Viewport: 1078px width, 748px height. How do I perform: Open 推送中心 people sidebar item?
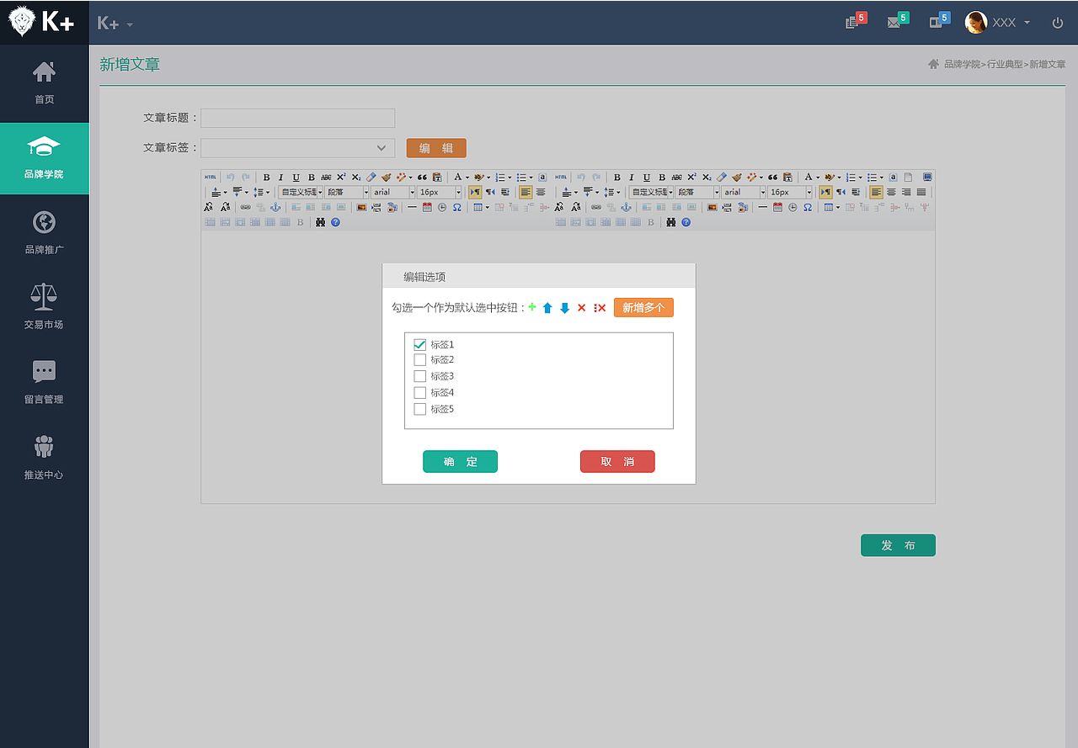44,457
